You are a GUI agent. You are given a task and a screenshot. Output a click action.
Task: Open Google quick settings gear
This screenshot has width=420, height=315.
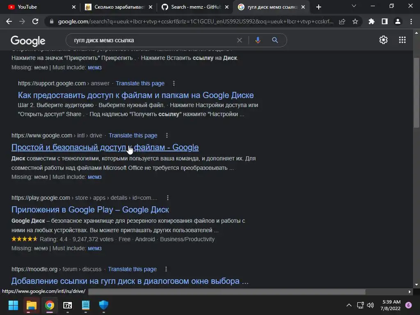[x=383, y=40]
